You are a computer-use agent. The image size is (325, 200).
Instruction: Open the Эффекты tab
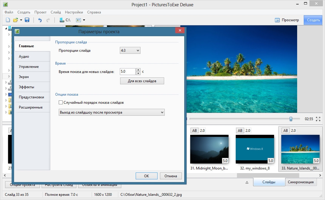pos(26,87)
